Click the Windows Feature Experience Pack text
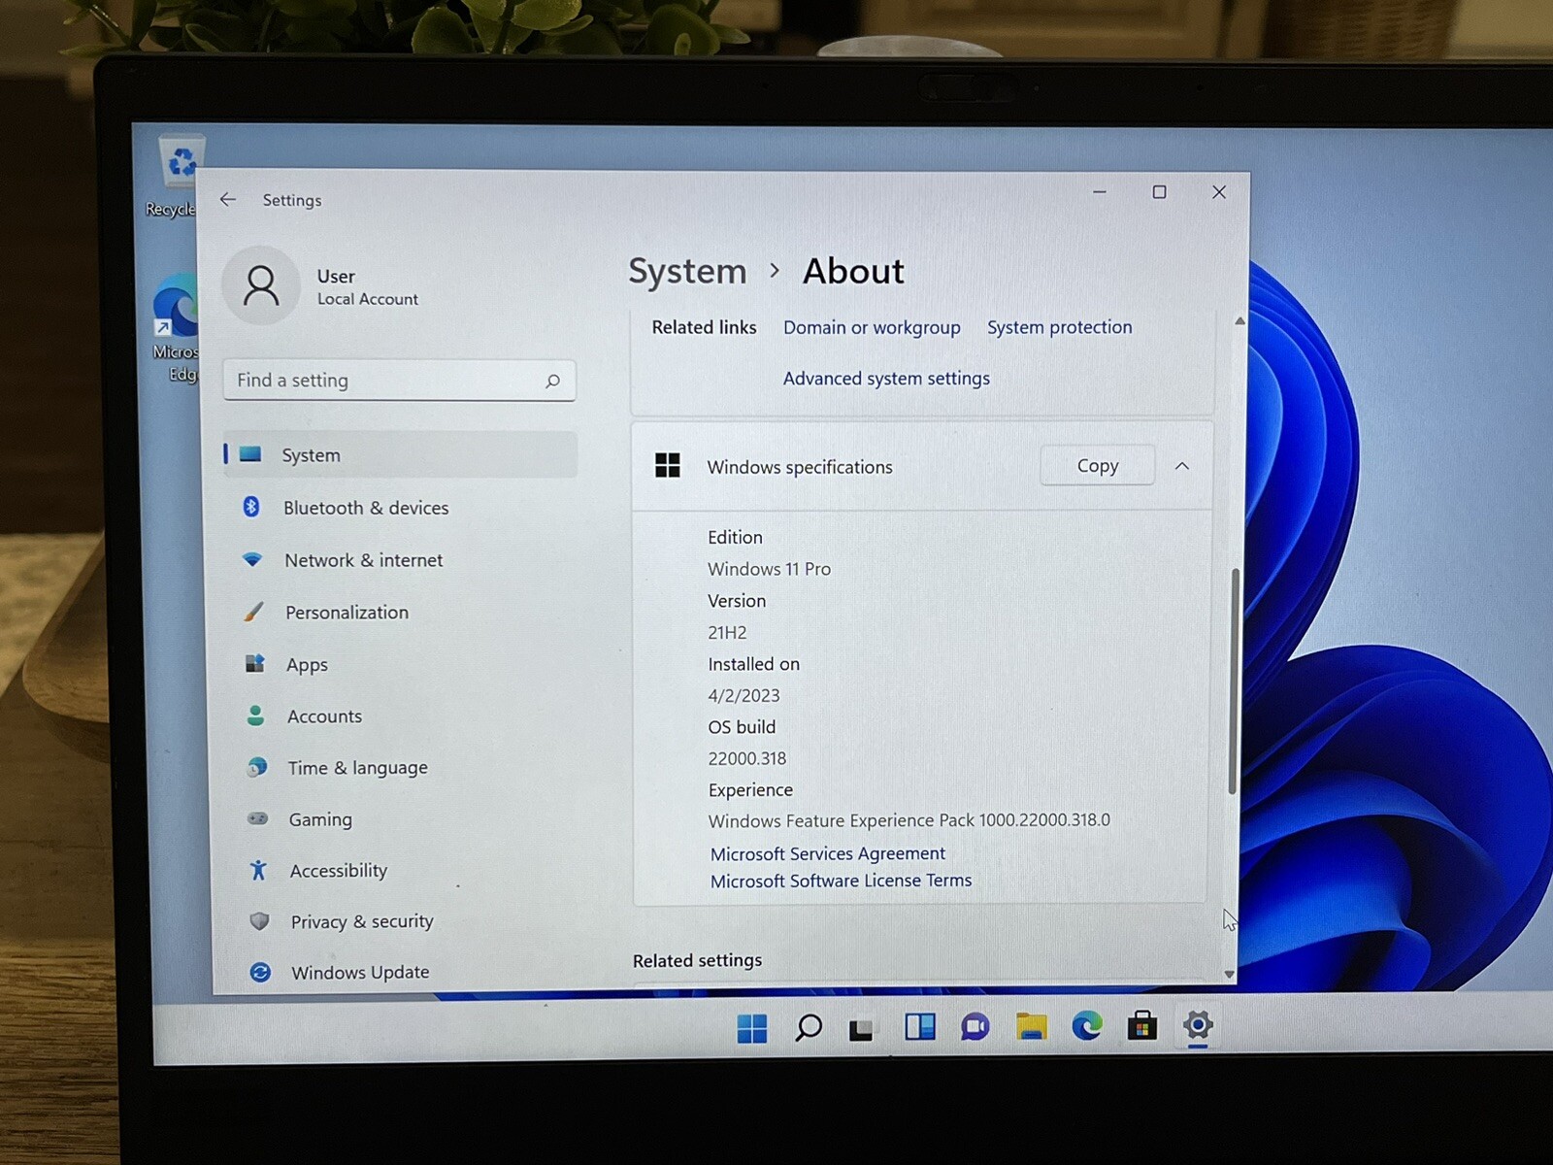 coord(909,820)
